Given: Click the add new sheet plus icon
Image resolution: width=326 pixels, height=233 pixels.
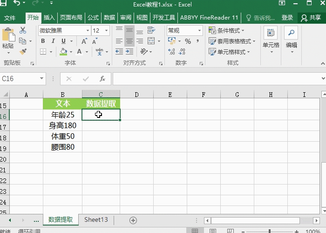Looking at the screenshot, I should coord(133,220).
